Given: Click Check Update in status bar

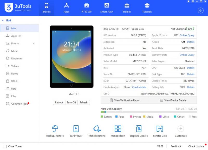Looking at the screenshot, I should pos(196,146).
